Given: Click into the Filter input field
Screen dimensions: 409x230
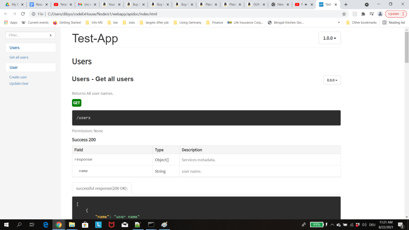Looking at the screenshot, I should click(x=27, y=35).
